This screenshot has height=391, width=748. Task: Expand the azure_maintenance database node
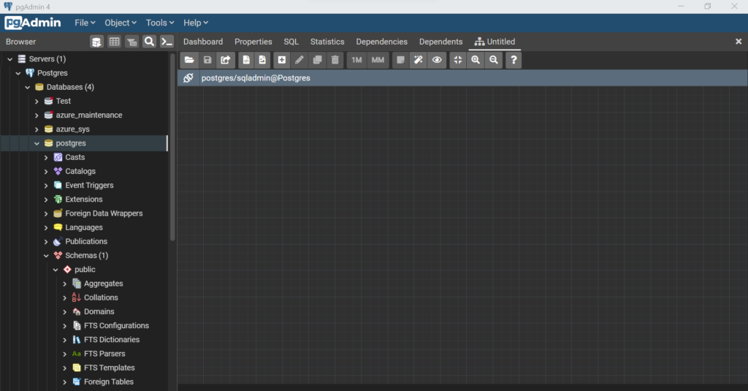pos(37,115)
